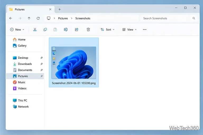Go back with the left arrow
This screenshot has height=135, width=203.
point(11,18)
